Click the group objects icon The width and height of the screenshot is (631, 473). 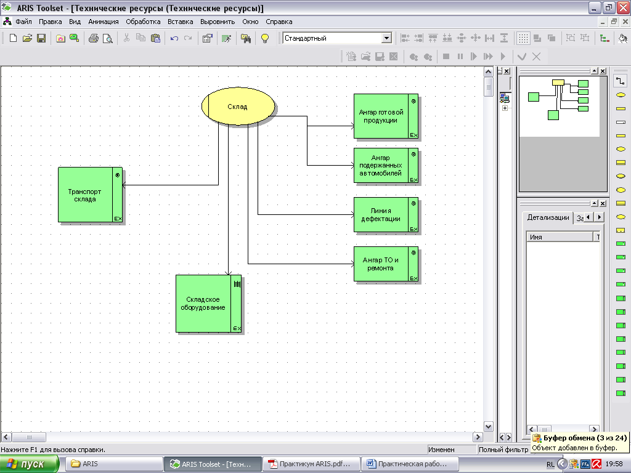tap(570, 38)
